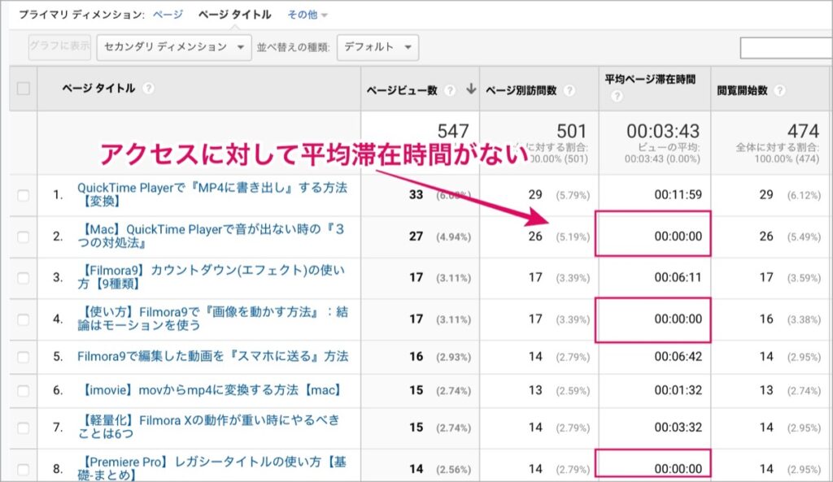833x482 pixels.
Task: Click help icon under 平均ページ滞在時間
Action: [617, 96]
